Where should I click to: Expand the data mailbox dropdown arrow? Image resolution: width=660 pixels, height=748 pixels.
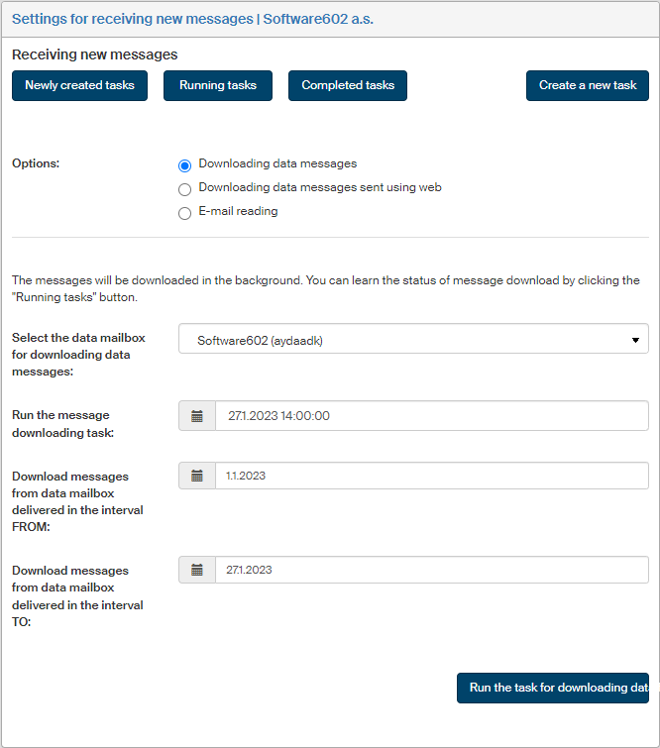pos(635,340)
